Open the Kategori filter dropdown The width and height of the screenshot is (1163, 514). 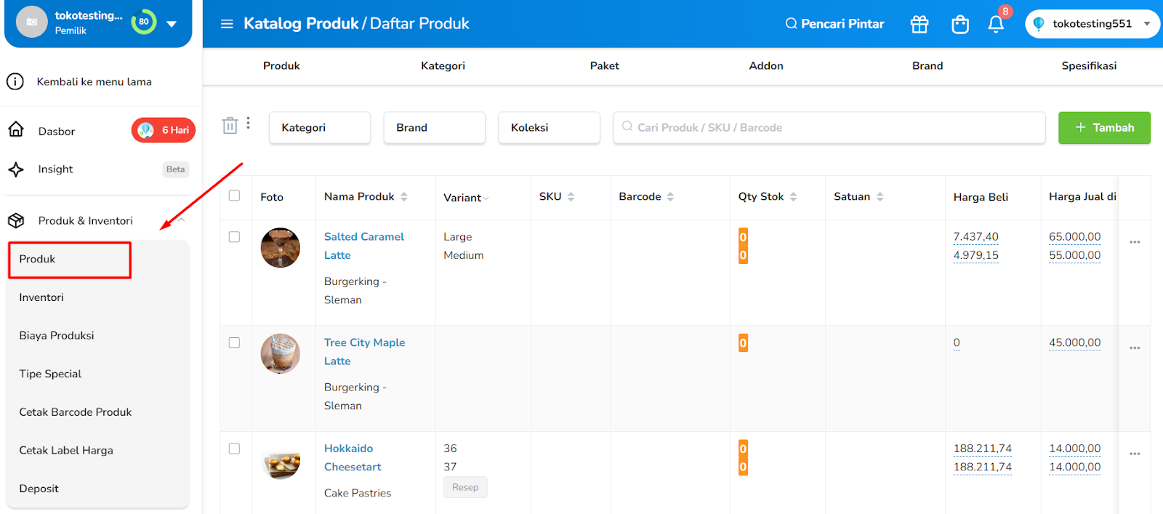[320, 128]
